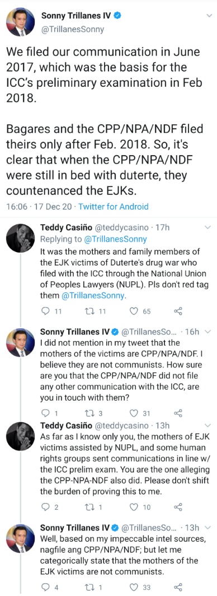The image size is (217, 596).
Task: Share Teddy Casiño's 17h tweet
Action: click(x=178, y=311)
